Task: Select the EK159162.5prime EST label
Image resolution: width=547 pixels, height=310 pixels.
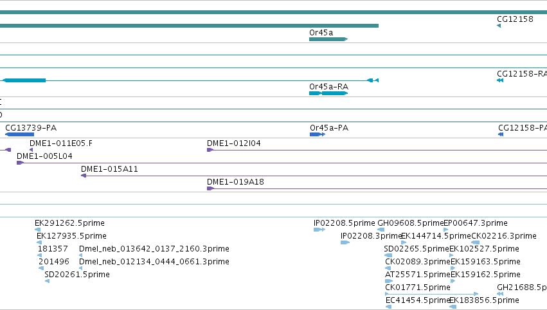Action: (x=485, y=275)
